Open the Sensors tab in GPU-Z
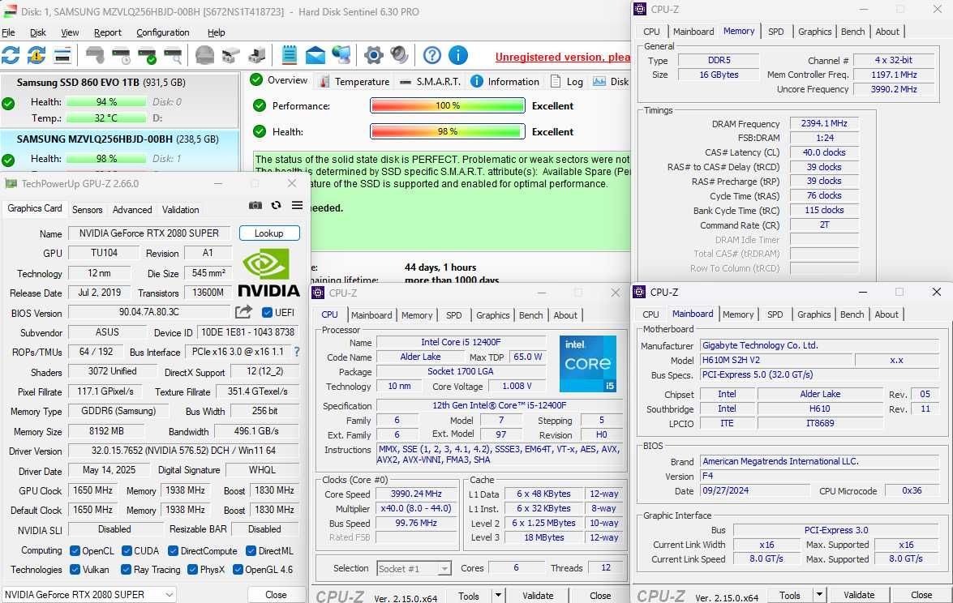953x603 pixels. click(87, 209)
